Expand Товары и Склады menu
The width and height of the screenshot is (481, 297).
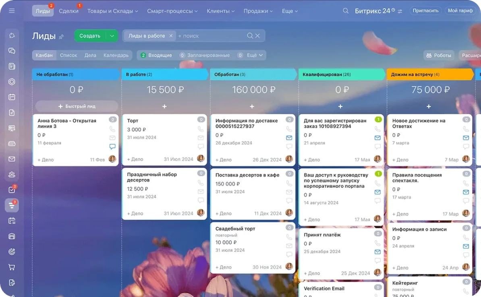pyautogui.click(x=112, y=11)
